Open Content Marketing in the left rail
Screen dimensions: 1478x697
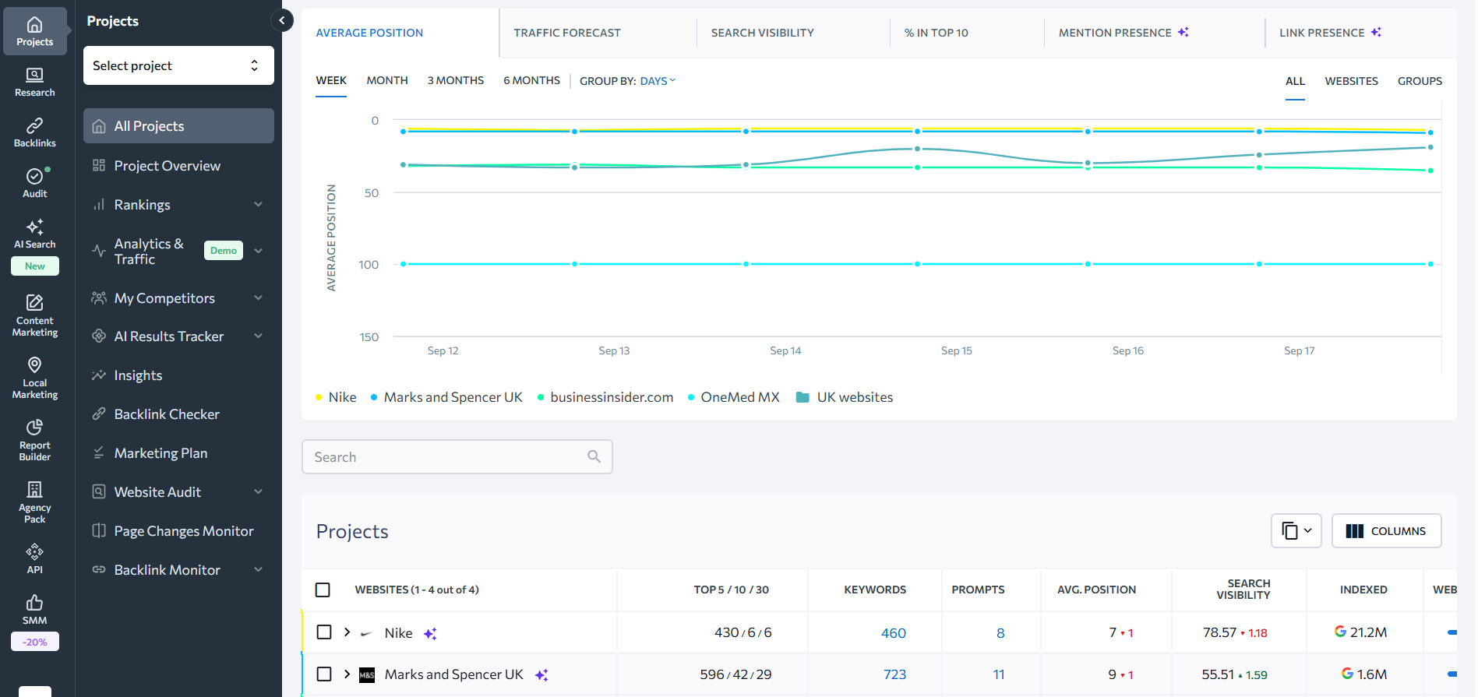pos(35,315)
